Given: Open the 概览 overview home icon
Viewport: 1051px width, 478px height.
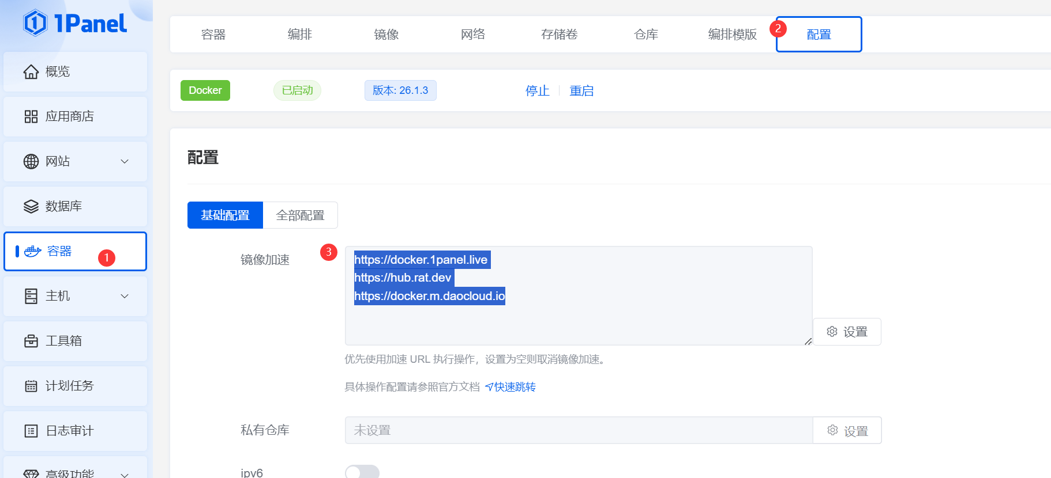Looking at the screenshot, I should click(x=31, y=71).
